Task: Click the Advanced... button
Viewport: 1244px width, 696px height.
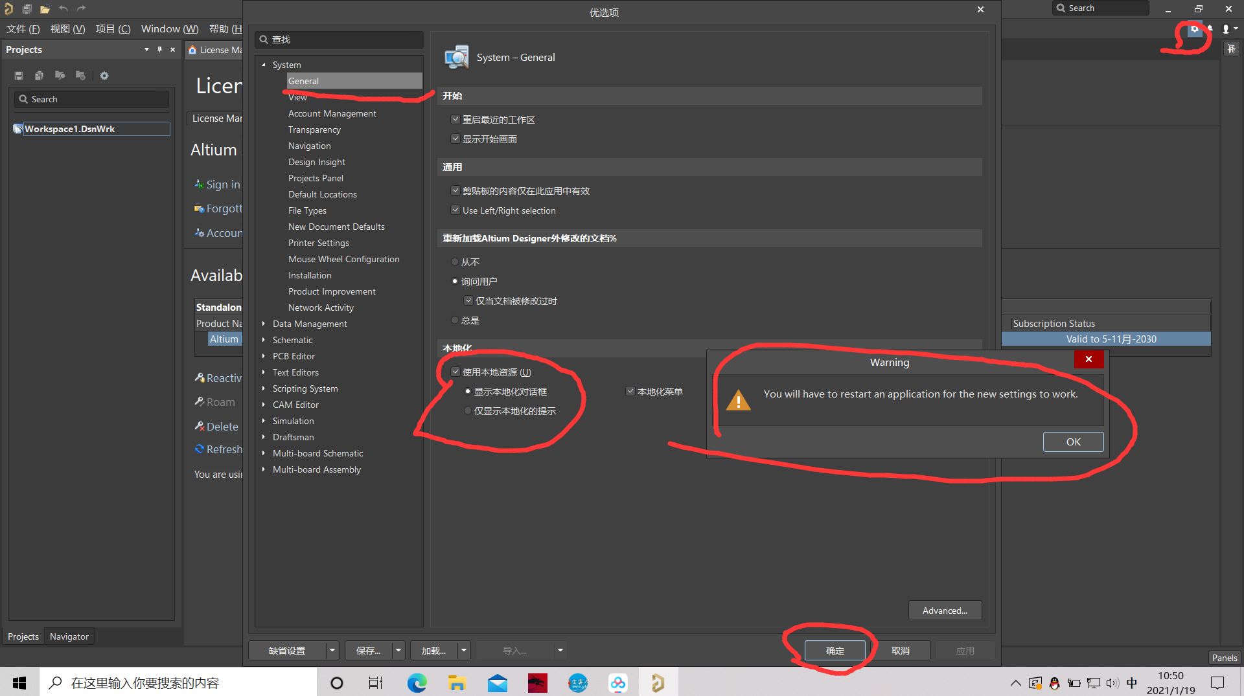Action: [945, 611]
